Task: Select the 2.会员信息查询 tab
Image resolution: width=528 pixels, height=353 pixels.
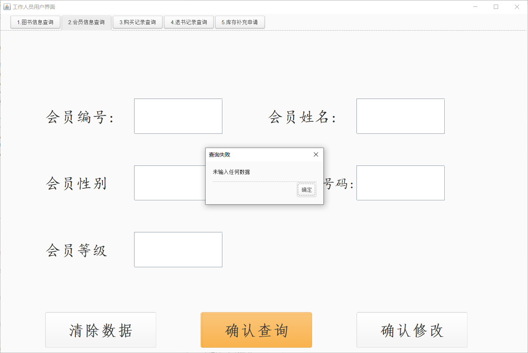Action: [x=86, y=22]
